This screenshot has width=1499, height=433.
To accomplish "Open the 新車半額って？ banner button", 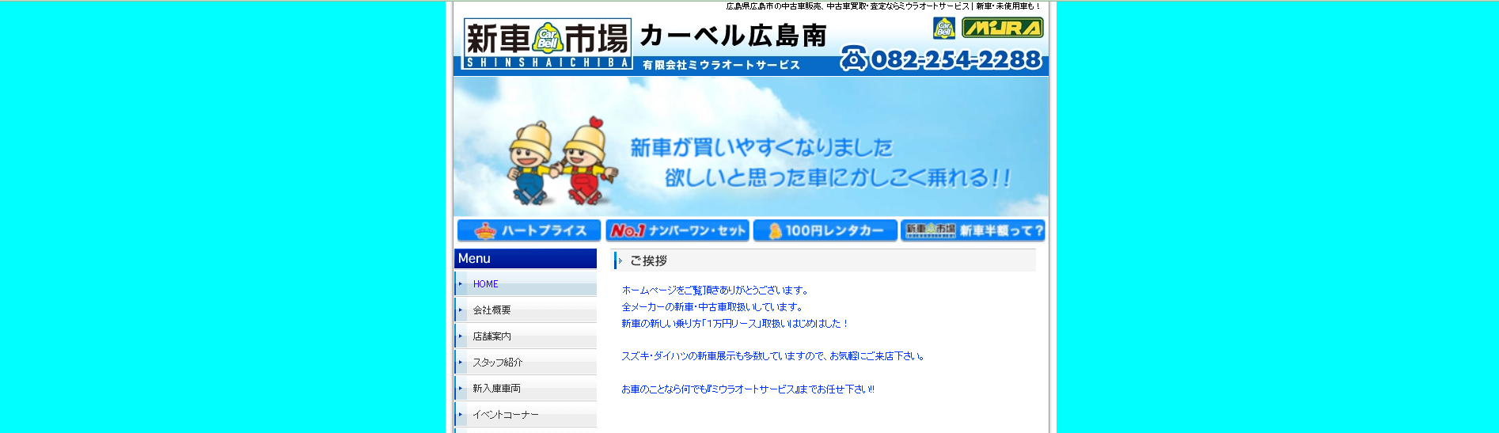I will [973, 230].
